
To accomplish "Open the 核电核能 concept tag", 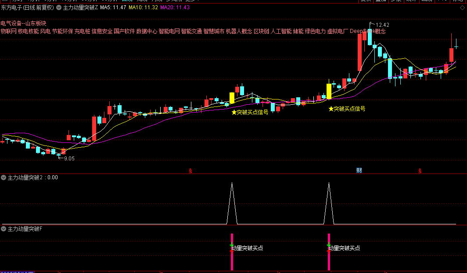I will click(28, 31).
